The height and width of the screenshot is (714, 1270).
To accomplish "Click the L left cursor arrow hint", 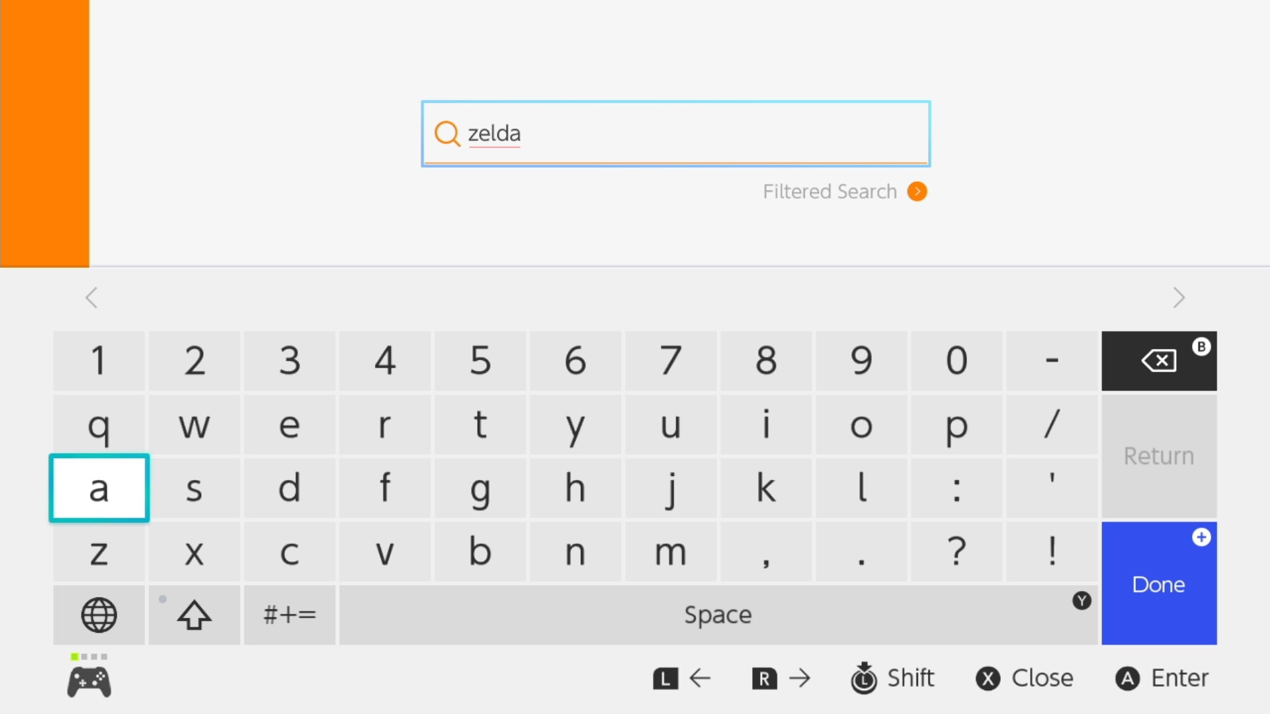I will [x=682, y=678].
